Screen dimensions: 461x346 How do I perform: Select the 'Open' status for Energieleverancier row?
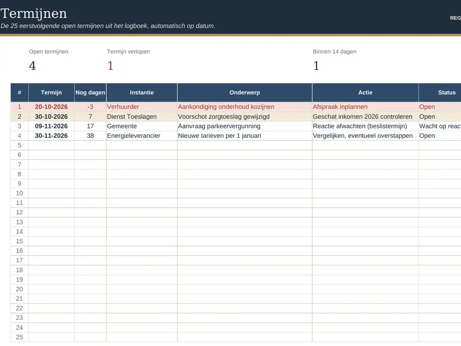coord(440,136)
